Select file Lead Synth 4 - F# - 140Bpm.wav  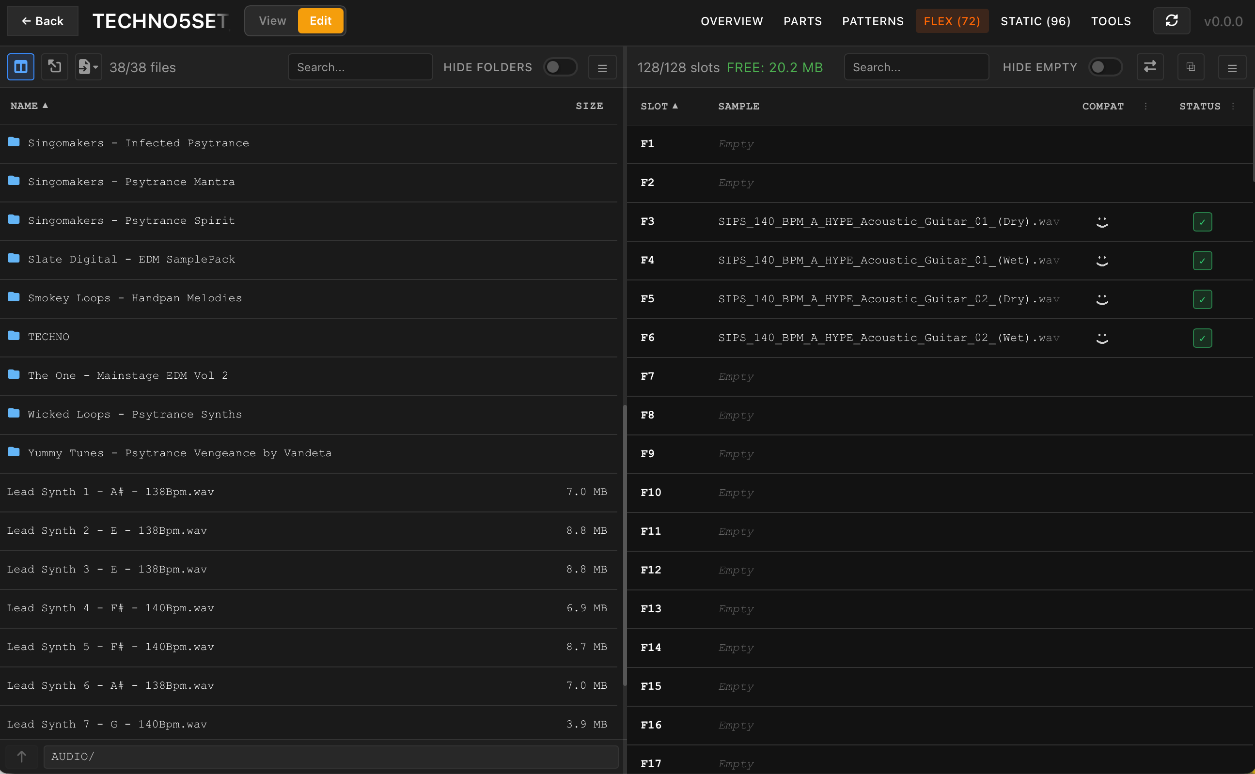309,608
